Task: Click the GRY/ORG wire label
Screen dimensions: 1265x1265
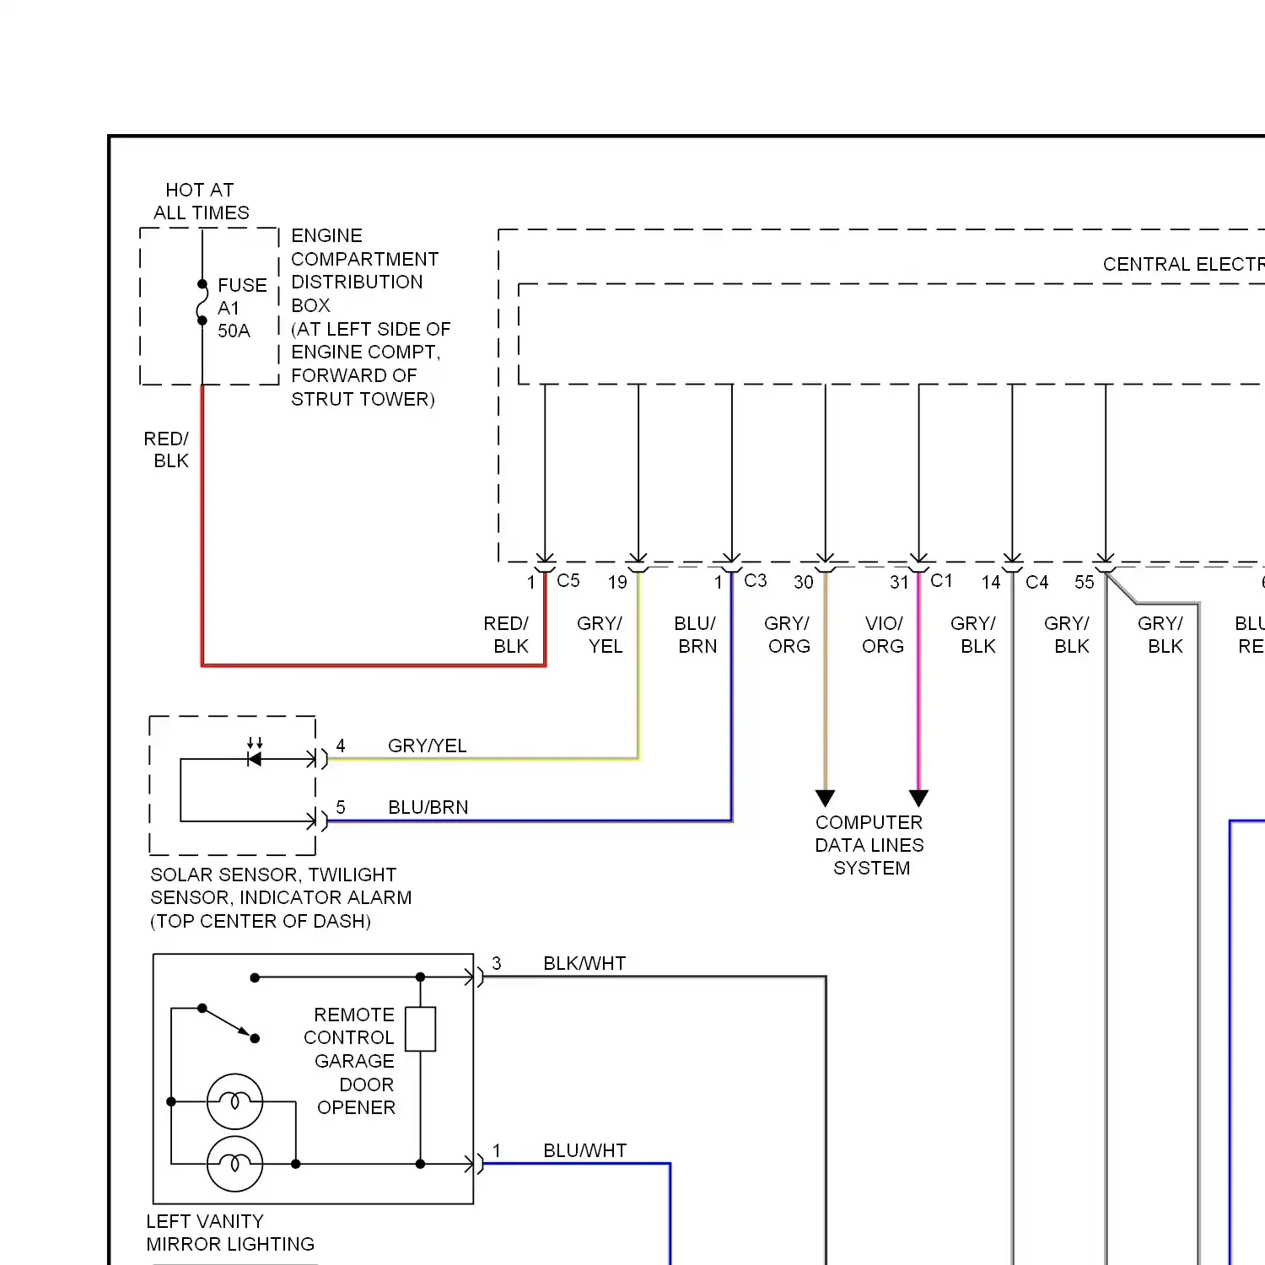Action: coord(788,634)
